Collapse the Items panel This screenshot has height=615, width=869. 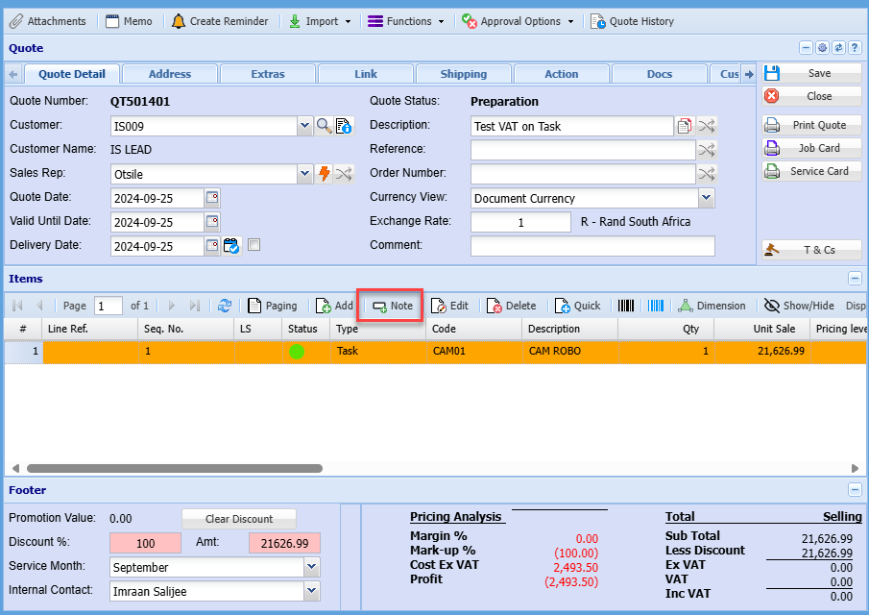(x=855, y=279)
